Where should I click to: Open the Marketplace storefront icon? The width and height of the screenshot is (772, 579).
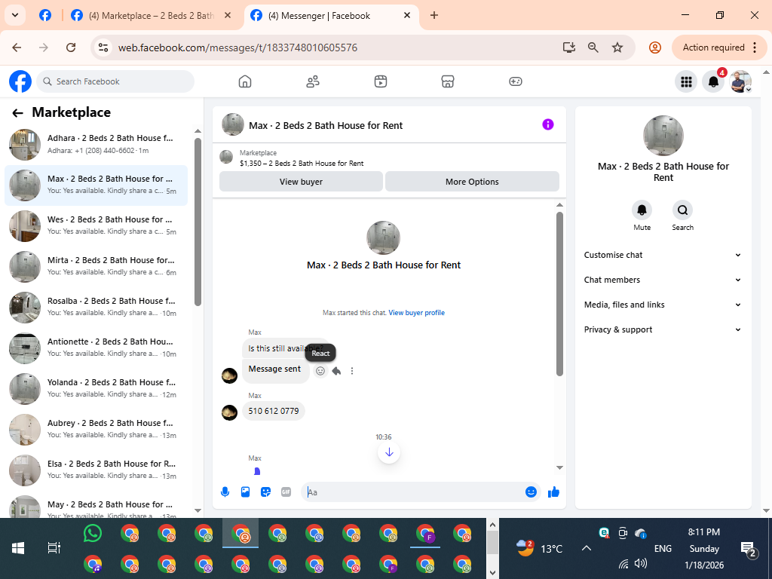(x=448, y=81)
